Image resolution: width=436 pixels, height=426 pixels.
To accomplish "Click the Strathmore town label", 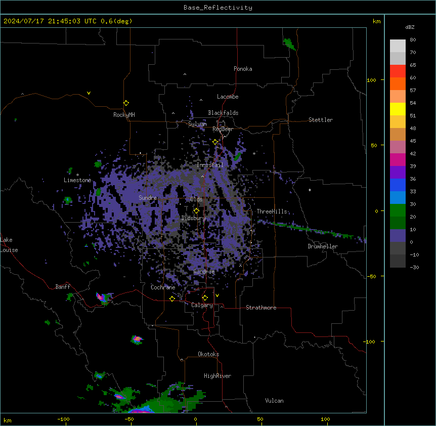I will (x=261, y=308).
